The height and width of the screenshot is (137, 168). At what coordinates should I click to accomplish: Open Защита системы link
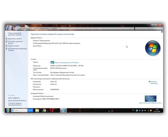pyautogui.click(x=13, y=46)
